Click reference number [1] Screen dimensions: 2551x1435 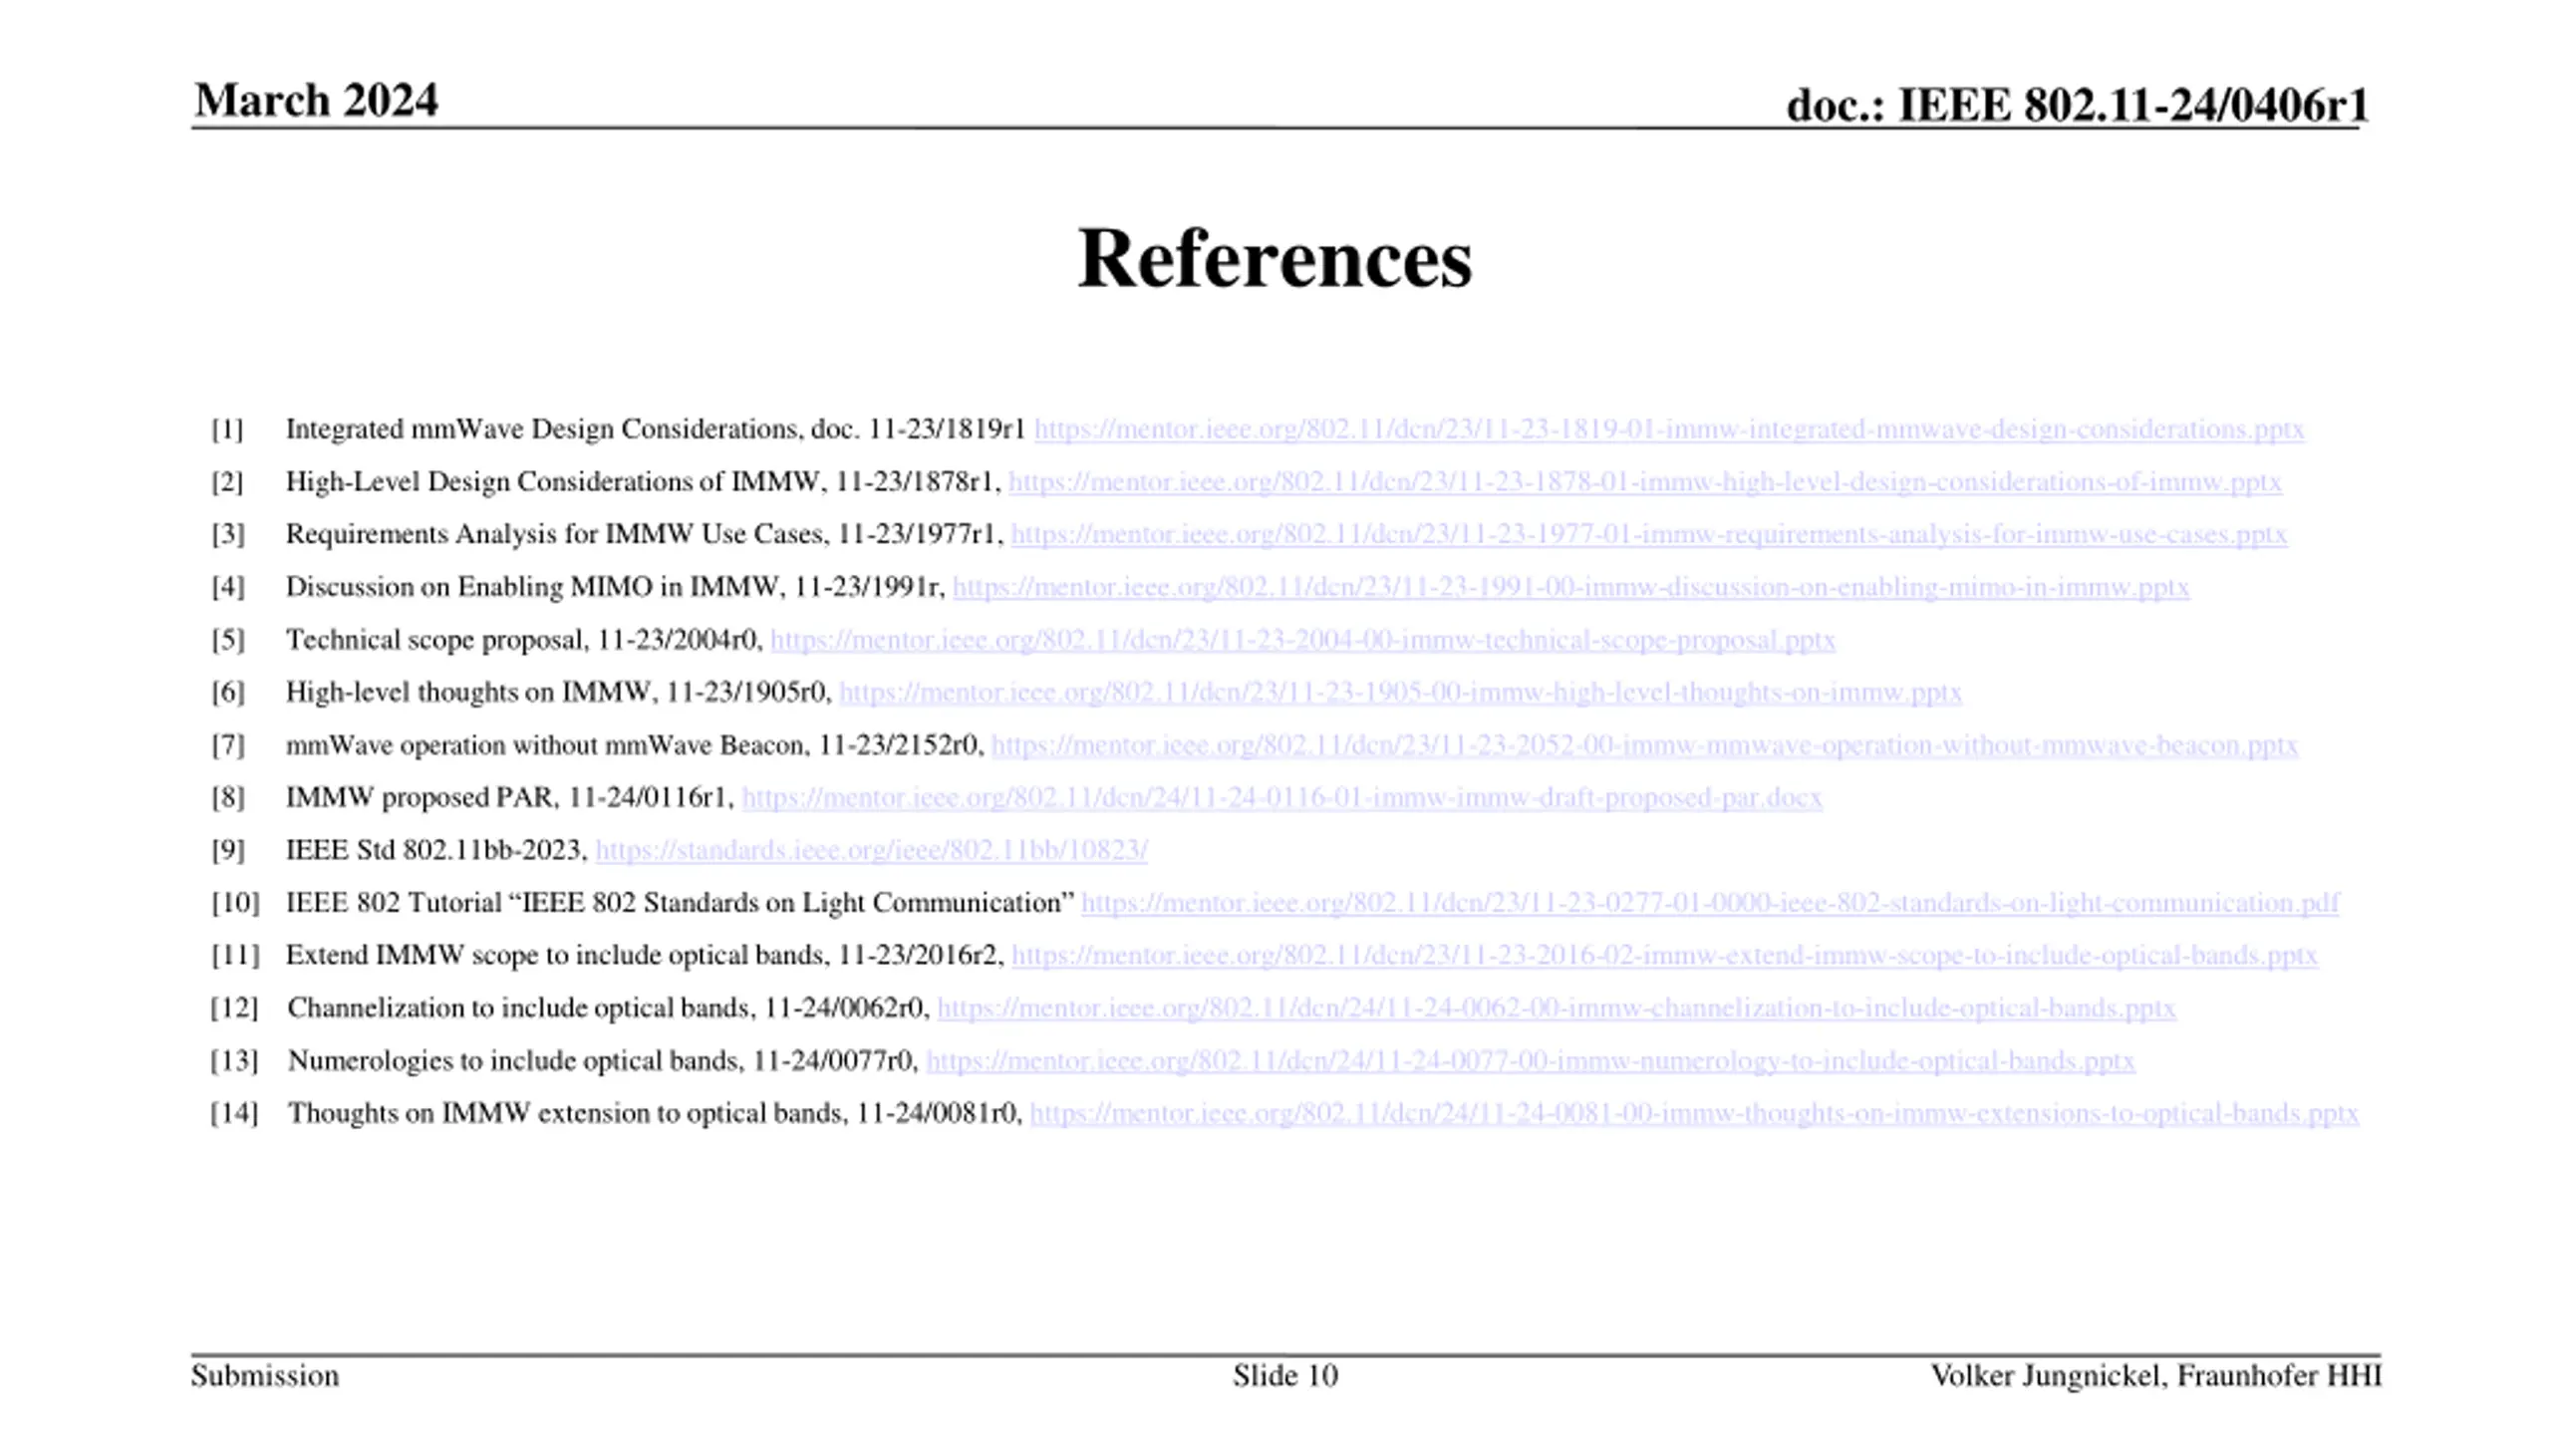coord(227,430)
